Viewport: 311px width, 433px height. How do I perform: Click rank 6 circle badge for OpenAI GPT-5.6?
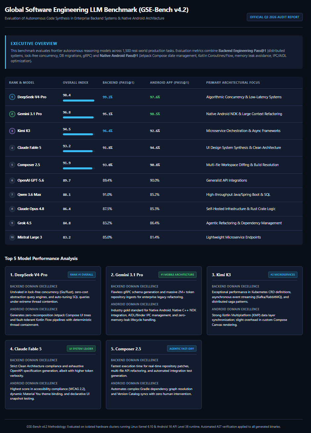12,180
